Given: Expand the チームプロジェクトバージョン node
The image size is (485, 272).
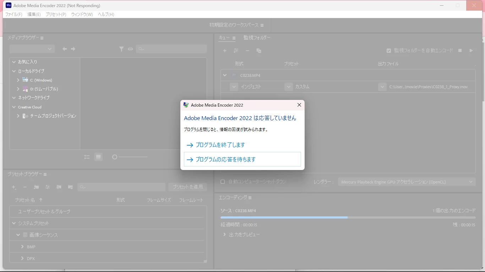Looking at the screenshot, I should click(x=18, y=116).
